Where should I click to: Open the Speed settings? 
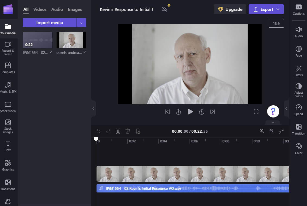(299, 110)
